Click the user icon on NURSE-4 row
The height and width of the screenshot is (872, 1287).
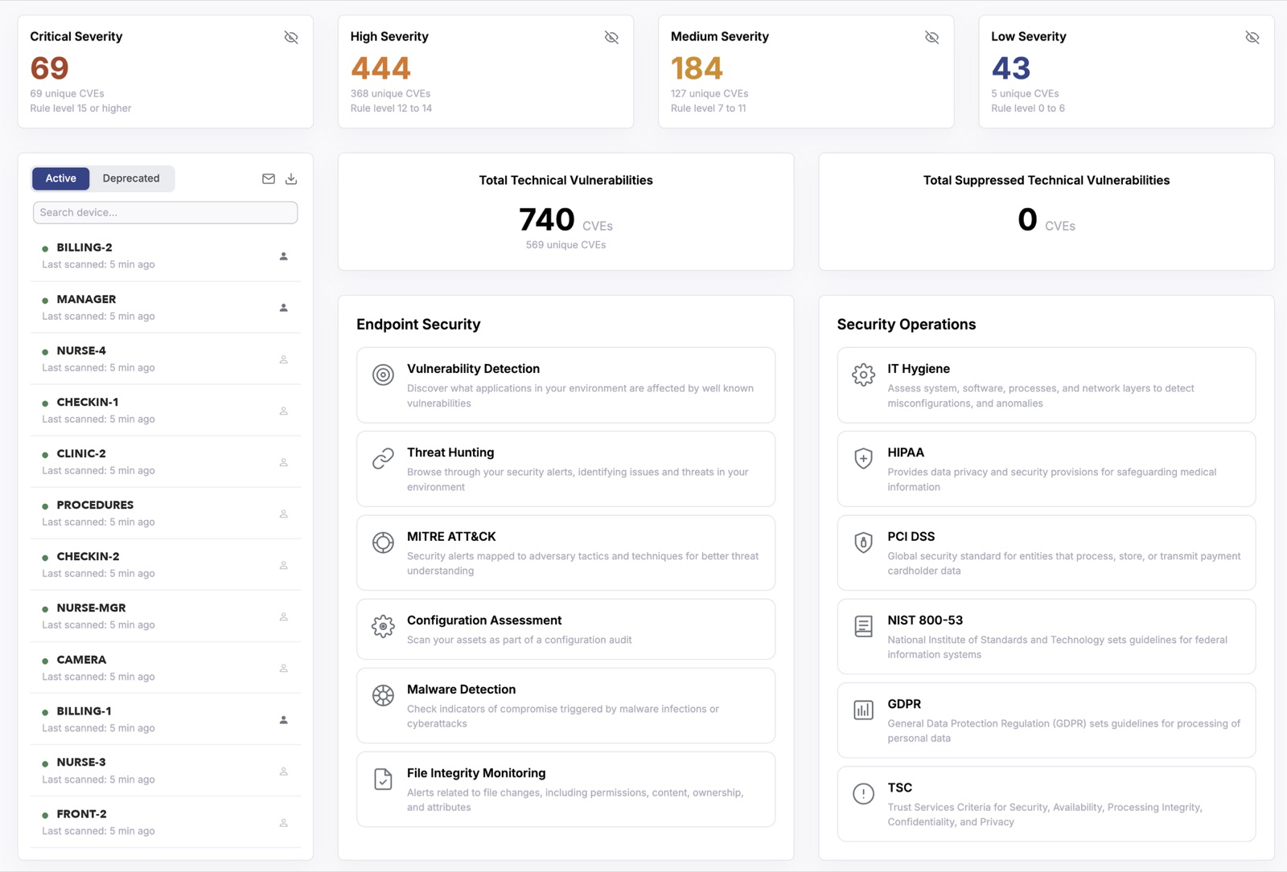coord(283,359)
